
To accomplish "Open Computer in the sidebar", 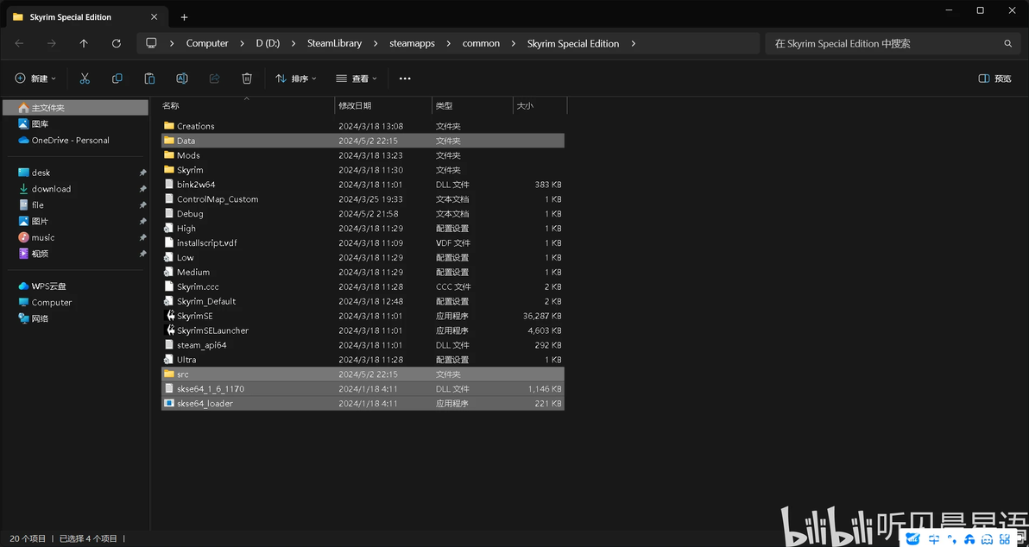I will (75, 302).
